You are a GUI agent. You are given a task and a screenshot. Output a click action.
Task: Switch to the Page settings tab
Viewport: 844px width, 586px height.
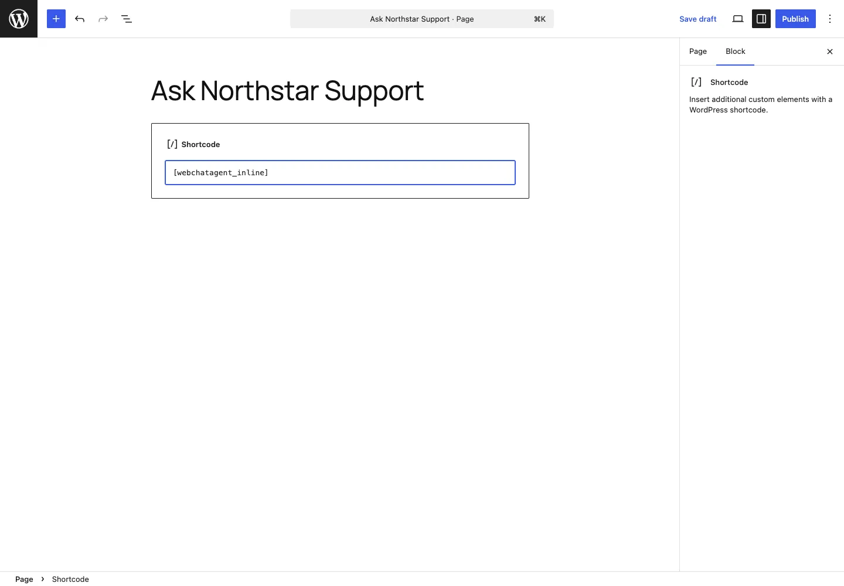[x=698, y=52]
